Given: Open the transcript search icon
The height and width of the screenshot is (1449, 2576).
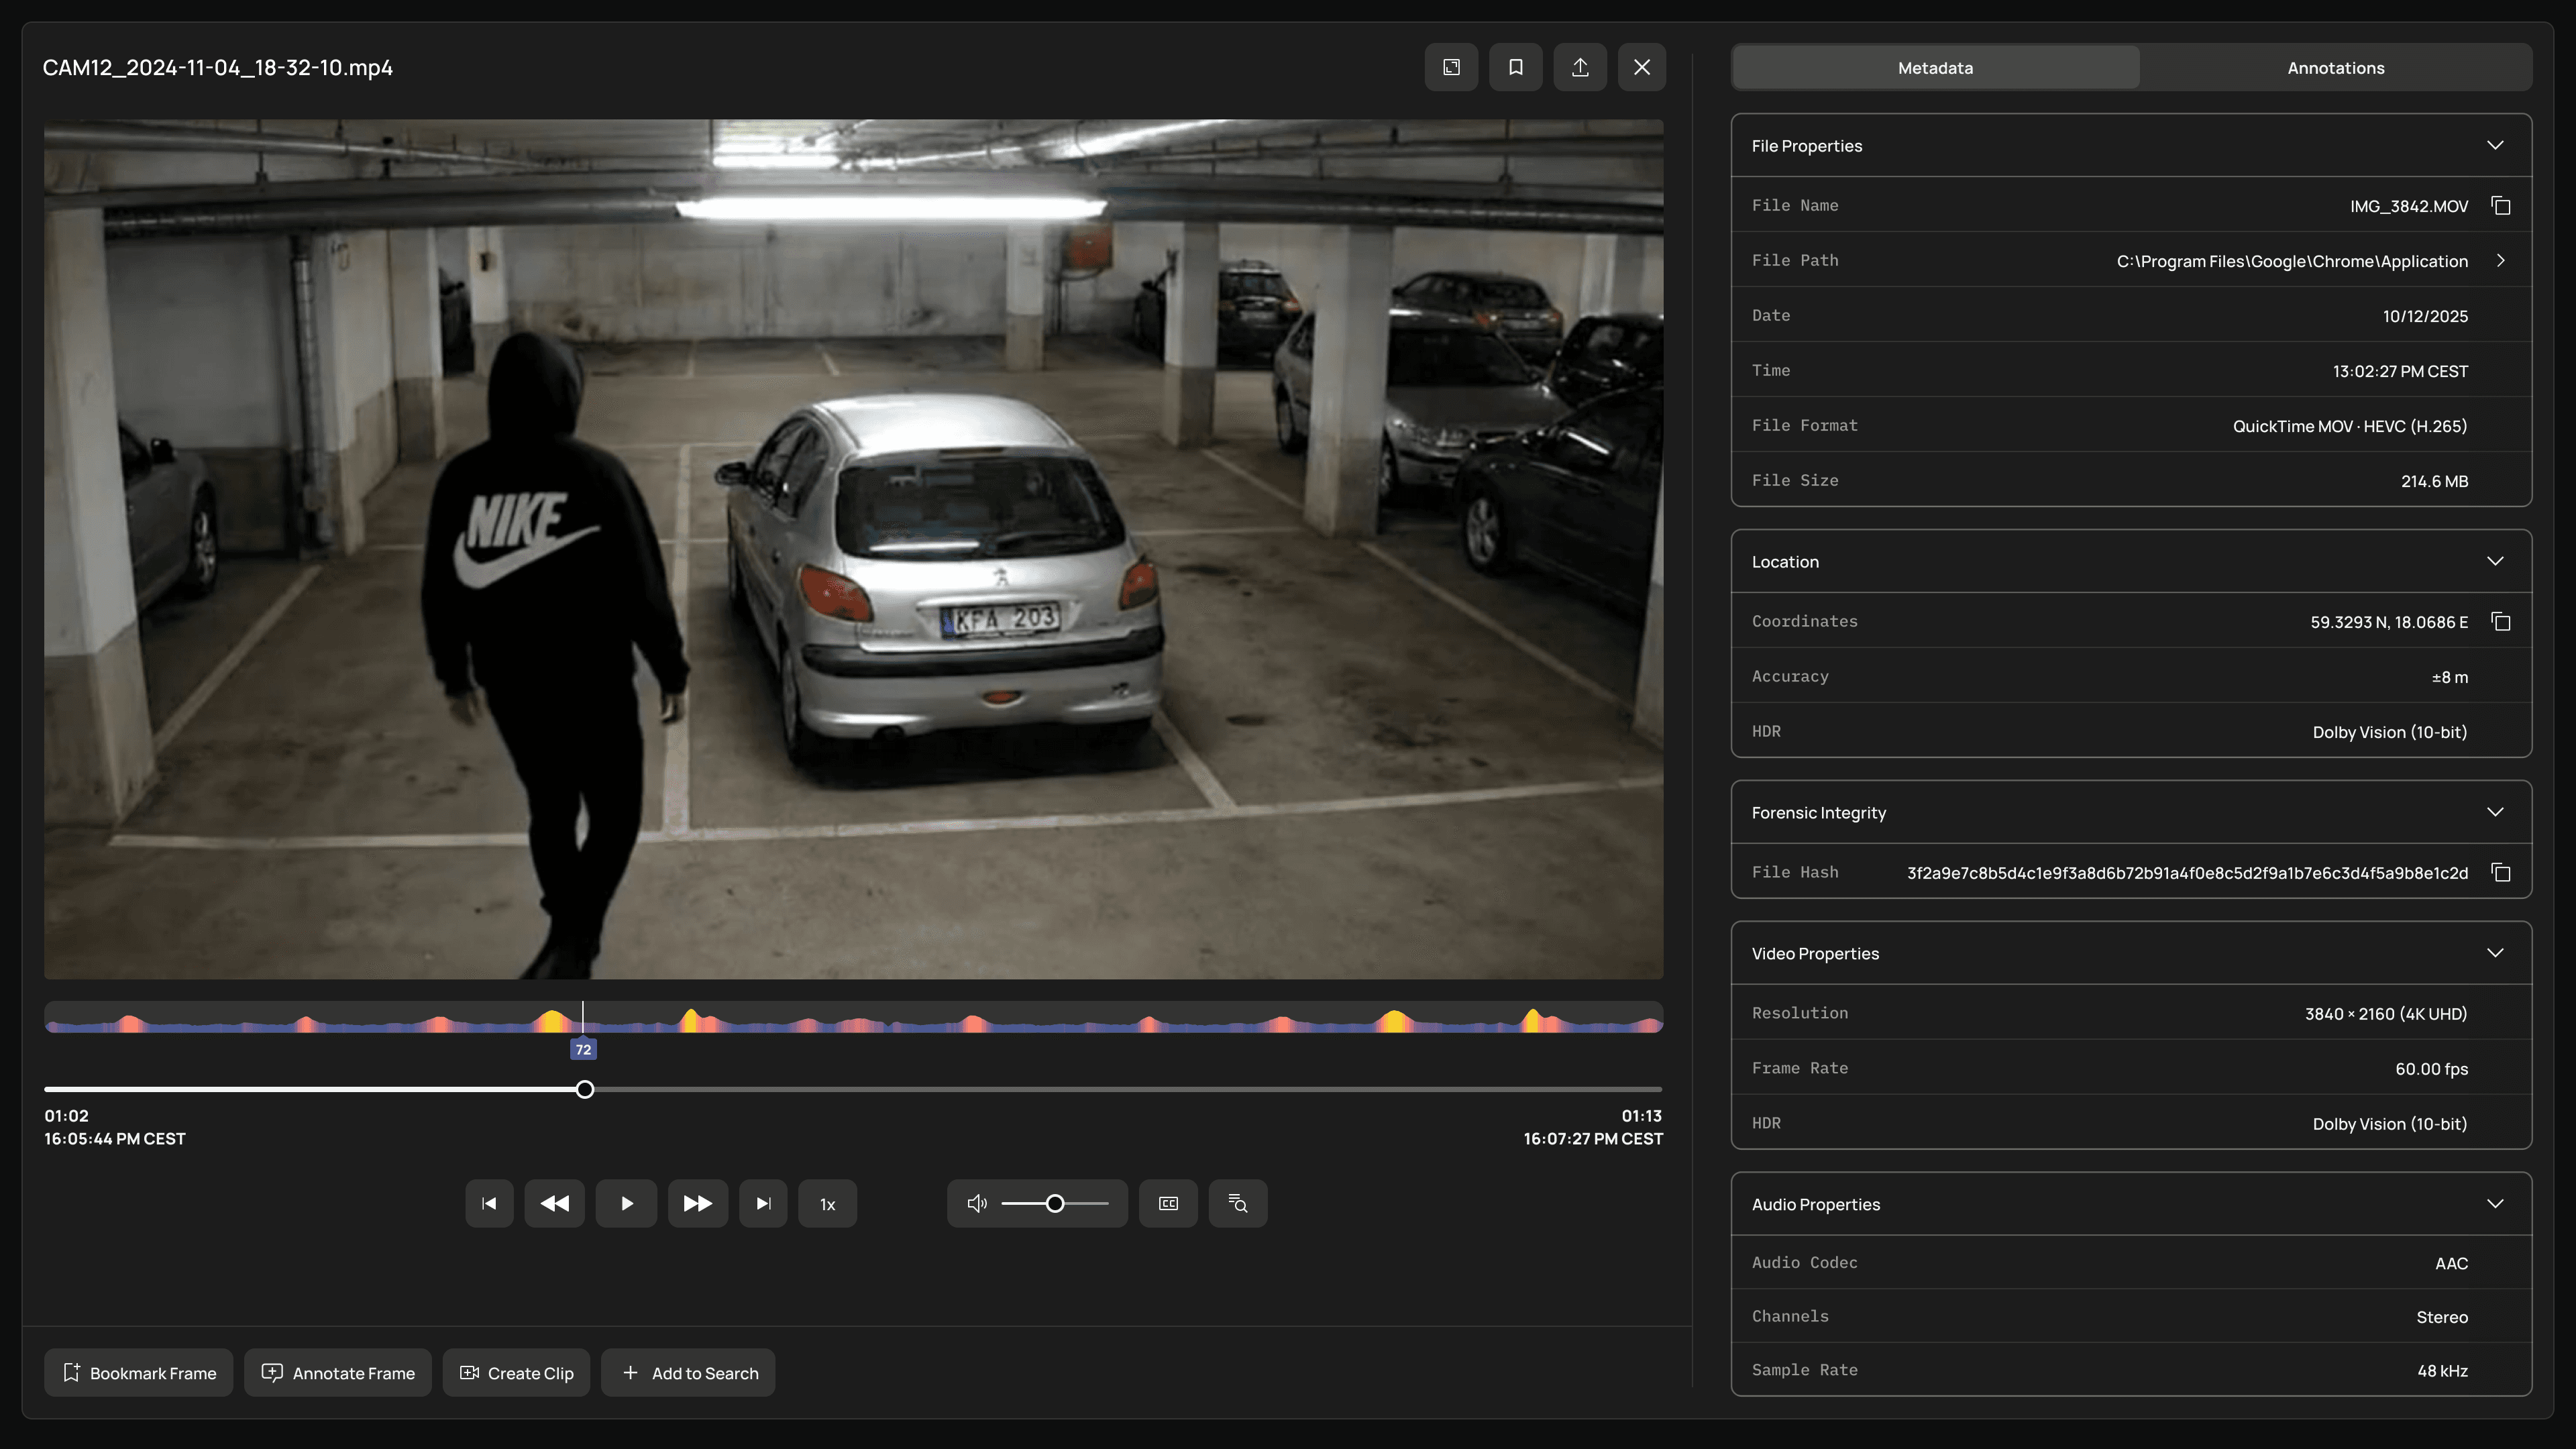Looking at the screenshot, I should coord(1237,1203).
